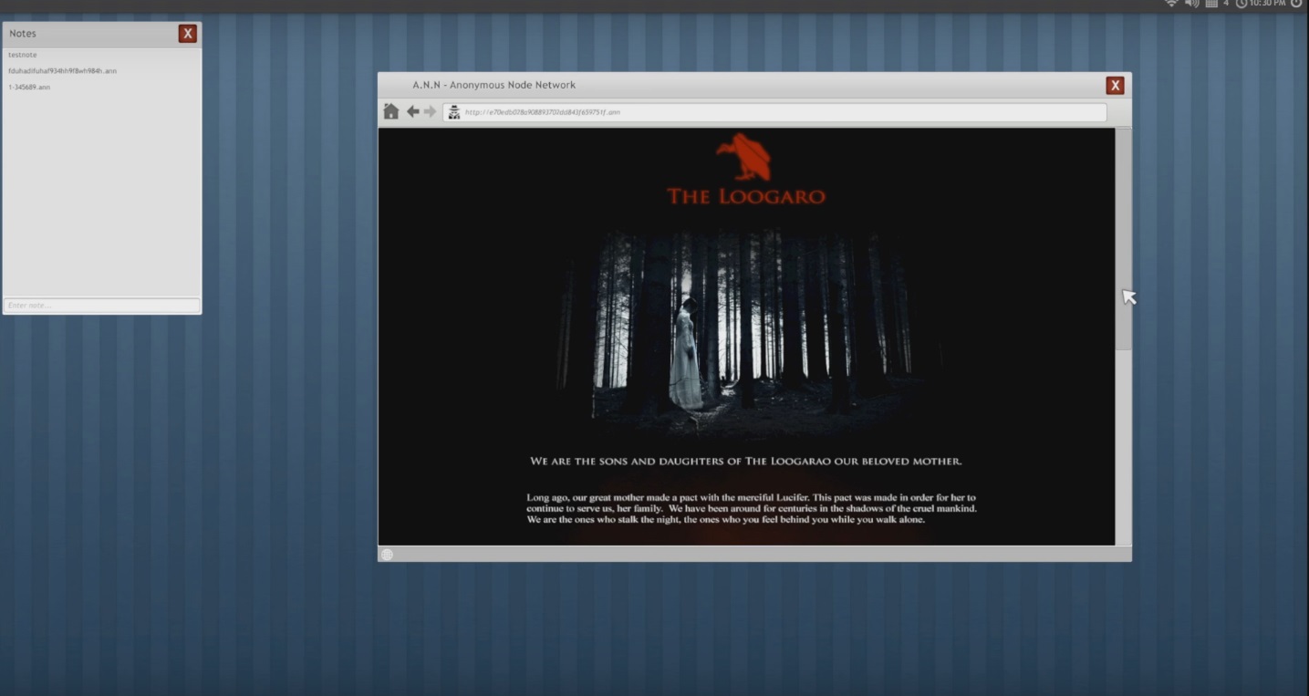Click the "Long ago, our great mother" paragraph
Screen dimensions: 1309x696
coord(752,508)
